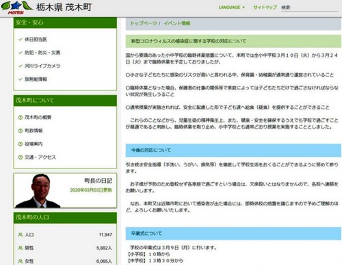The width and height of the screenshot is (342, 265).
Task: Click the 栃木県 茂木町 site title
Action: coord(64,8)
